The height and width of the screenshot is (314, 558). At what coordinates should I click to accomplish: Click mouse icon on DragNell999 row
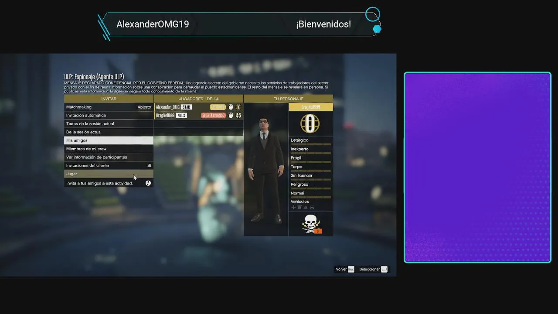(x=231, y=116)
